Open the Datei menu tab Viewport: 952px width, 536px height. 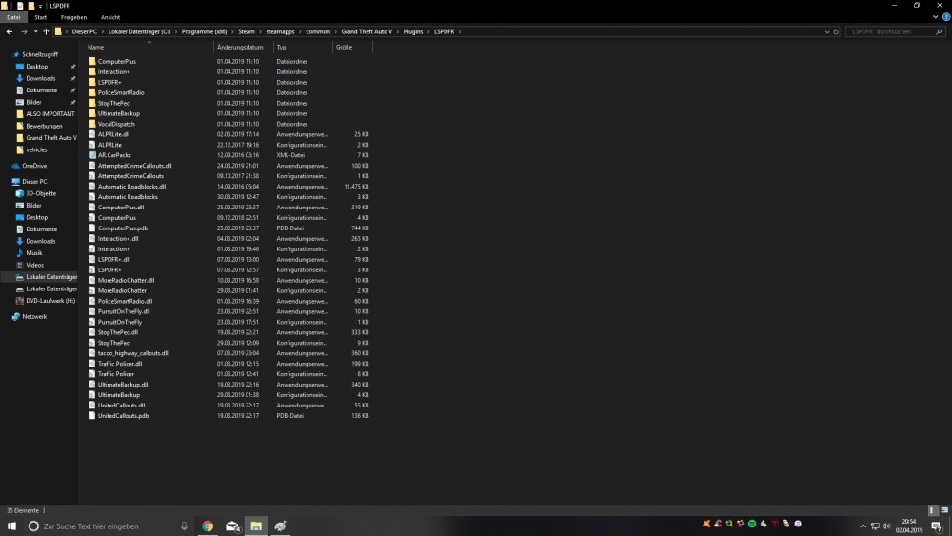tap(13, 17)
